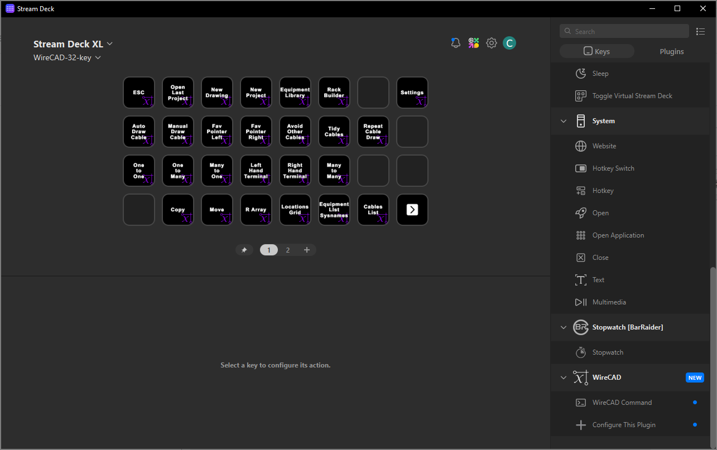Select the Rack Builder key

pos(334,93)
